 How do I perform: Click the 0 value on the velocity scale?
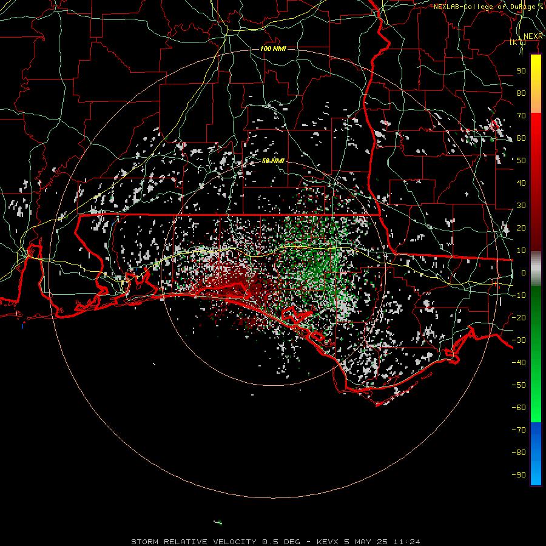tap(524, 272)
